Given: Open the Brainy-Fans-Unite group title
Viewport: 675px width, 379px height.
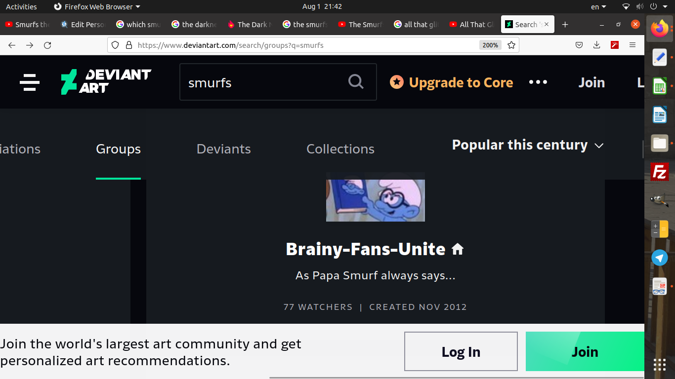Looking at the screenshot, I should click(366, 249).
